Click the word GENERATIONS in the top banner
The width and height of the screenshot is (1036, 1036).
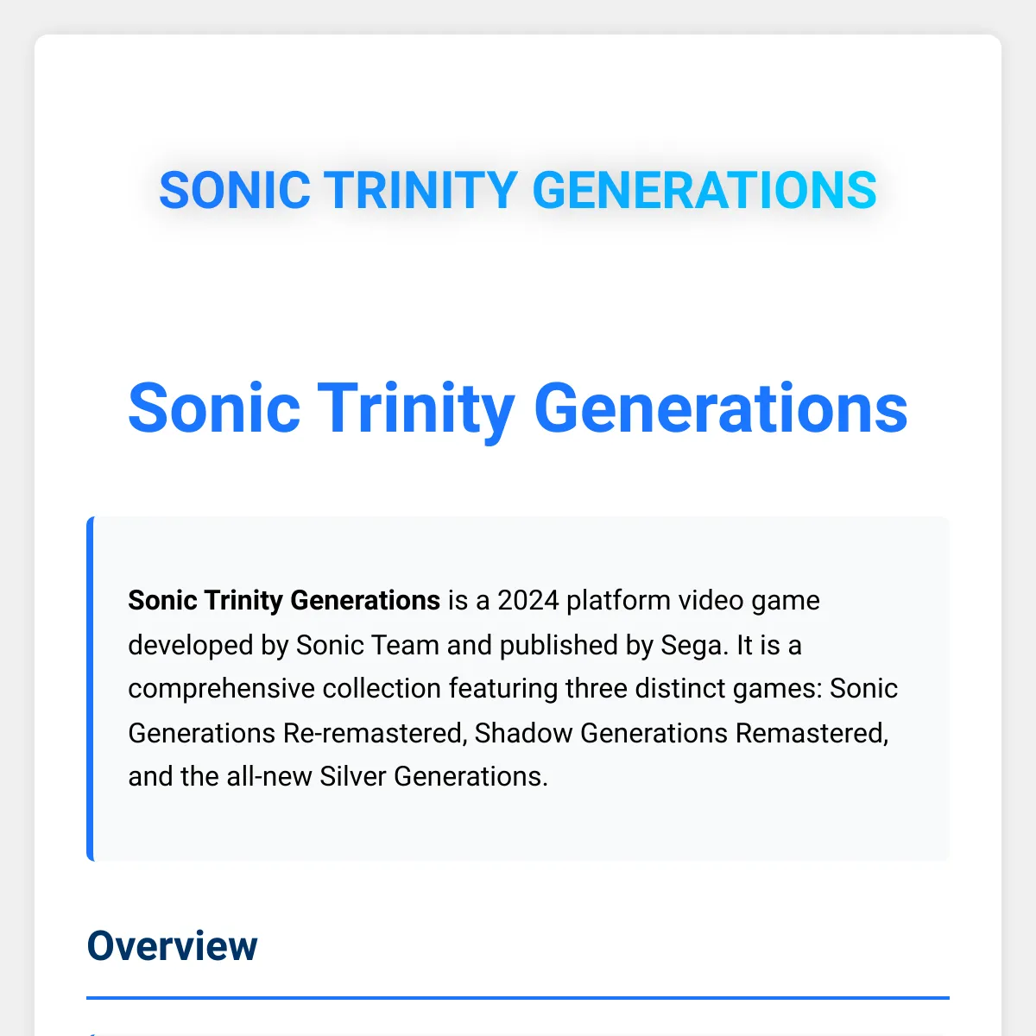pyautogui.click(x=705, y=190)
